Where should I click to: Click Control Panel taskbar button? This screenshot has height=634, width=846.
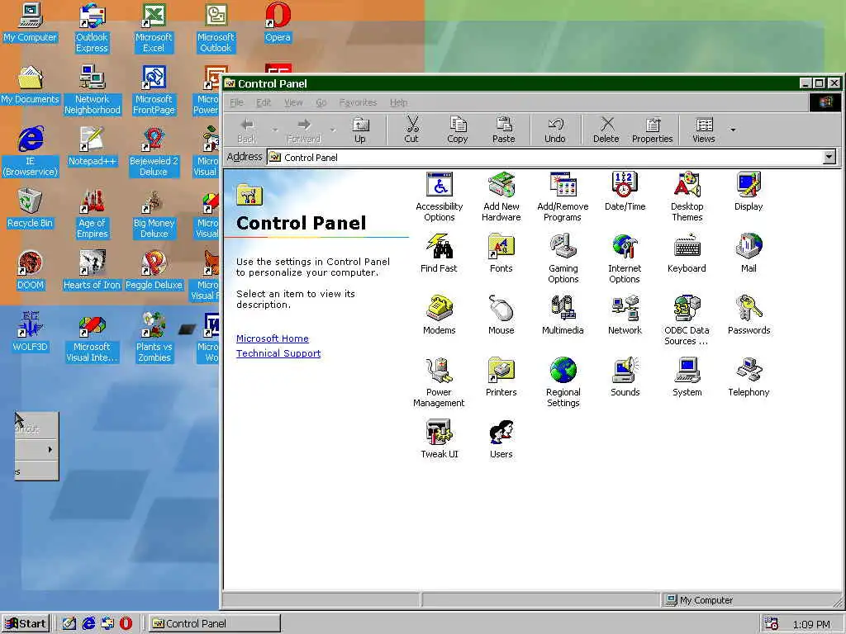[215, 623]
